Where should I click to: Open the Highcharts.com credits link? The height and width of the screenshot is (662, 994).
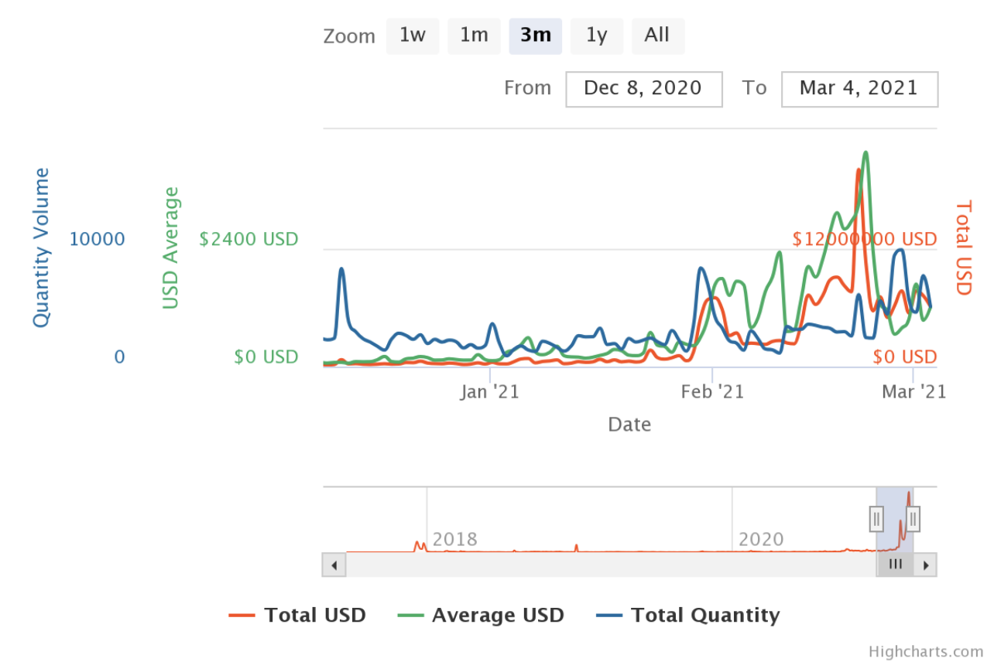(x=926, y=651)
